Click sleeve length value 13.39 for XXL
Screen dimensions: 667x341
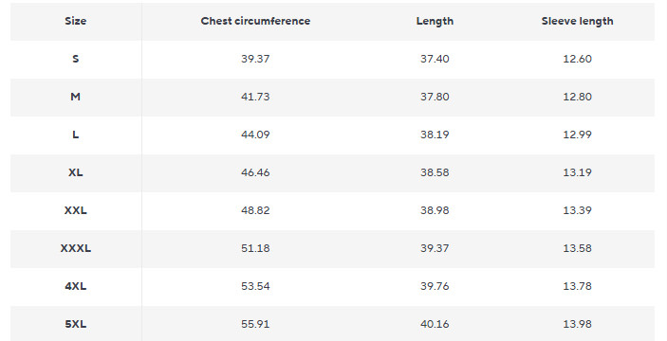[x=577, y=210]
